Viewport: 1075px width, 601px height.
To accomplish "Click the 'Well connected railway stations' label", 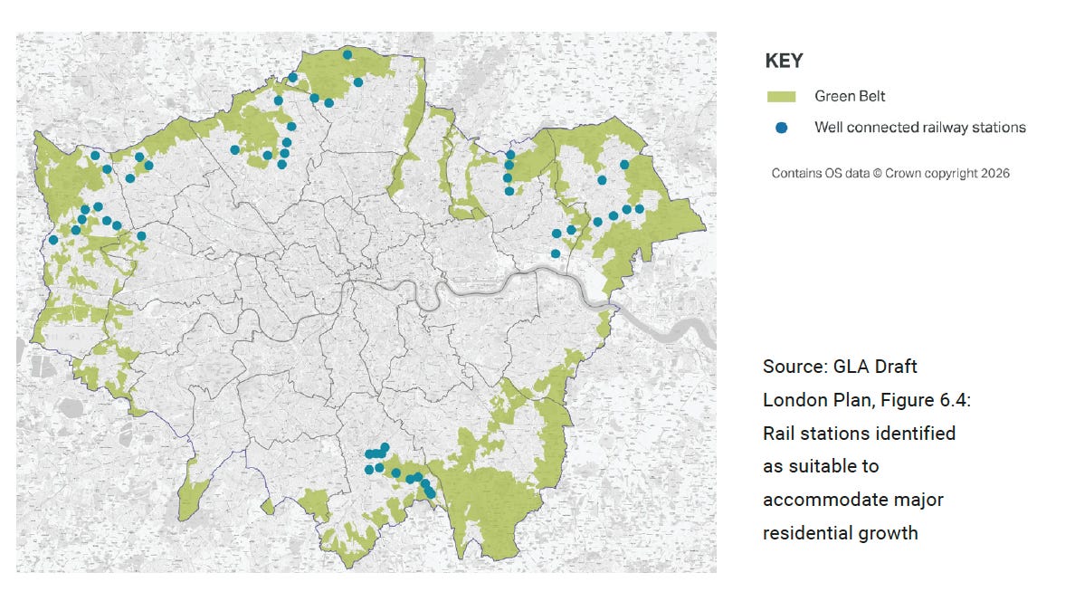I will coord(920,127).
